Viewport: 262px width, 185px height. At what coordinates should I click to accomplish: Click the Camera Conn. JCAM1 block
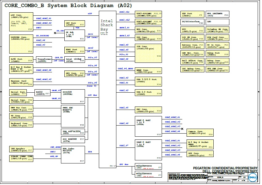pyautogui.click(x=200, y=133)
